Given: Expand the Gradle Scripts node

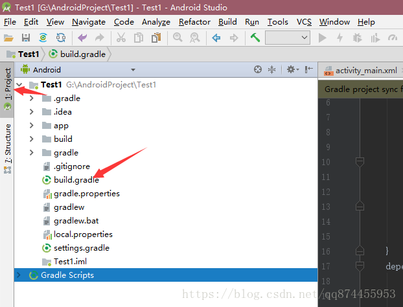Looking at the screenshot, I should tap(19, 275).
